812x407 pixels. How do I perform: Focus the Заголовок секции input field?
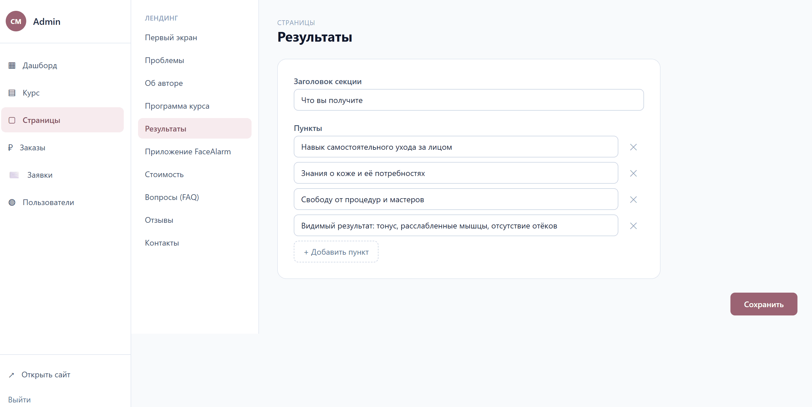pos(468,100)
